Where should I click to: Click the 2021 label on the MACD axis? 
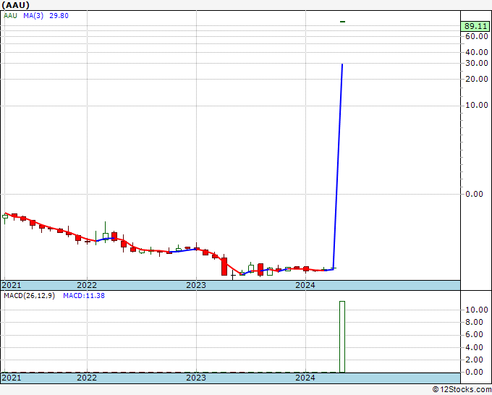coord(12,378)
